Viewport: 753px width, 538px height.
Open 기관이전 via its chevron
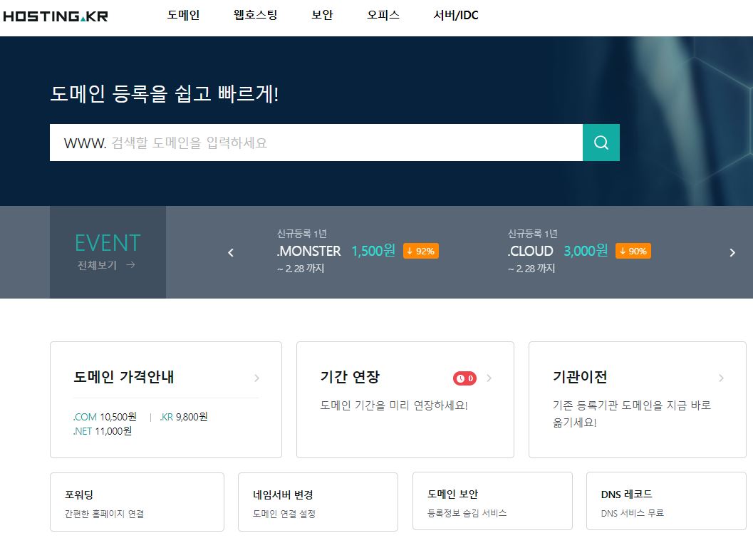(722, 378)
